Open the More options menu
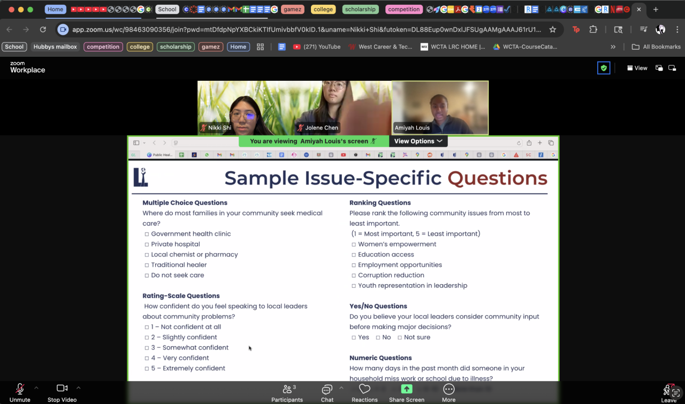The image size is (685, 404). [x=448, y=392]
